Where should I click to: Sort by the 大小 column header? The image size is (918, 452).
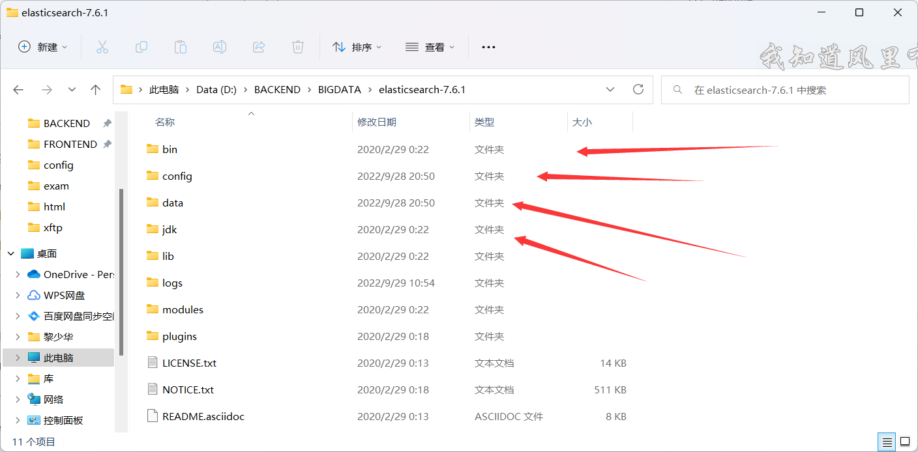(x=582, y=122)
